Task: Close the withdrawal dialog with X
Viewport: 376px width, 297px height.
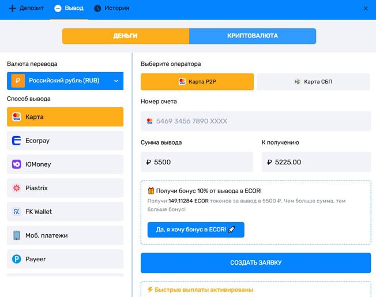Action: point(366,9)
